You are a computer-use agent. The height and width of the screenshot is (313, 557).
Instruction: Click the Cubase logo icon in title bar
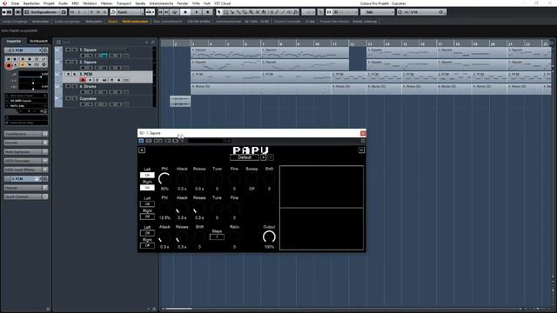pyautogui.click(x=4, y=3)
